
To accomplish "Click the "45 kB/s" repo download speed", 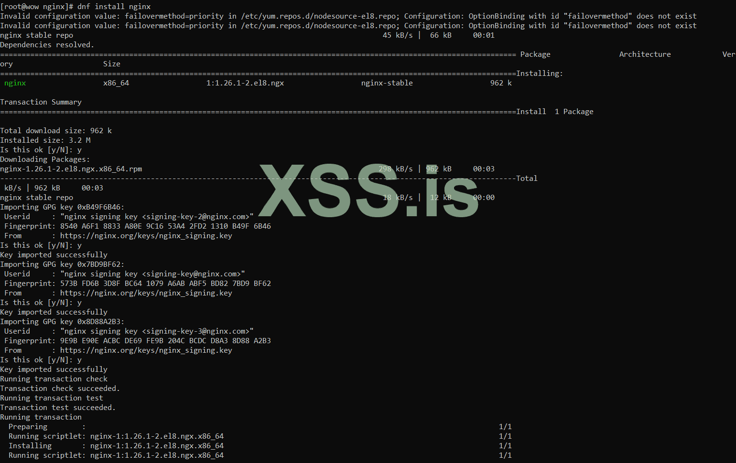I will [x=398, y=35].
